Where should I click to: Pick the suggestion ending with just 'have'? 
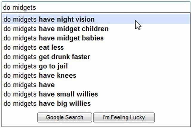(29, 85)
